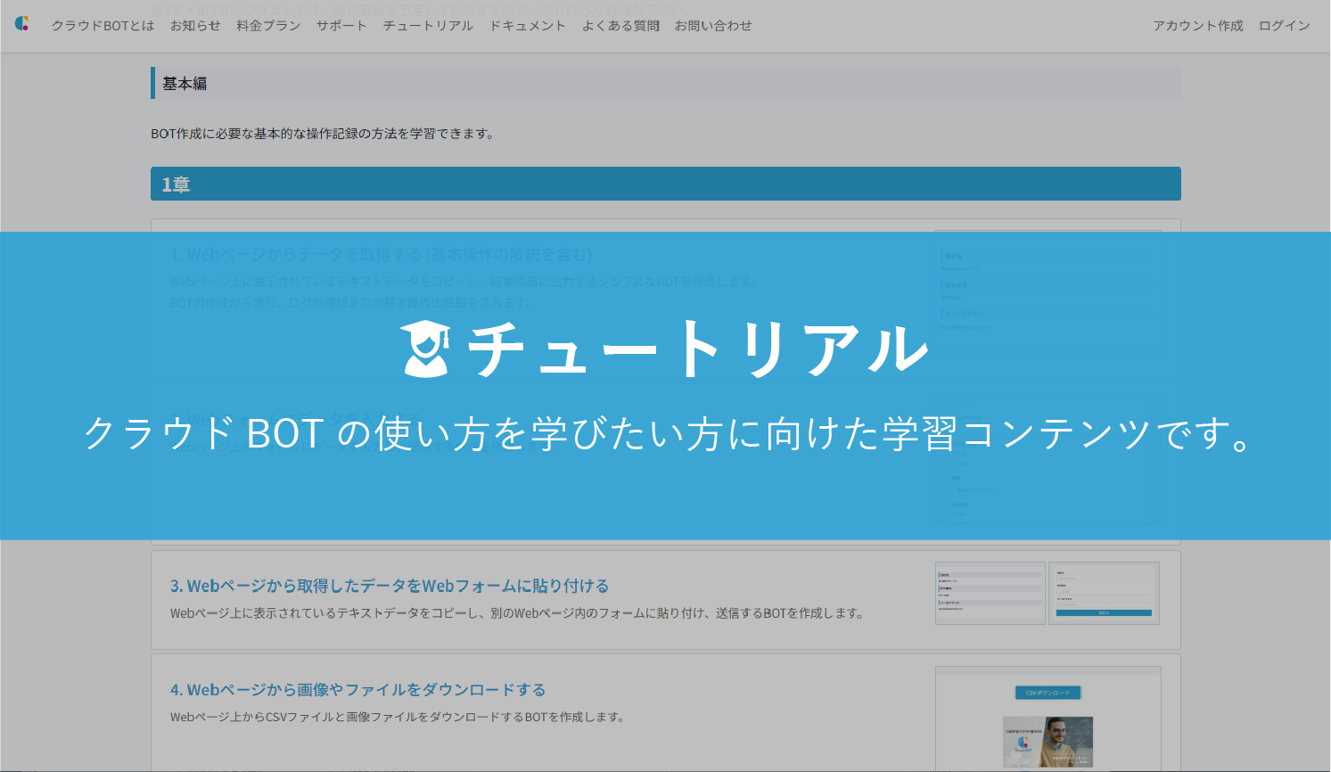Navigate to ドキュメント in the header

click(x=528, y=26)
